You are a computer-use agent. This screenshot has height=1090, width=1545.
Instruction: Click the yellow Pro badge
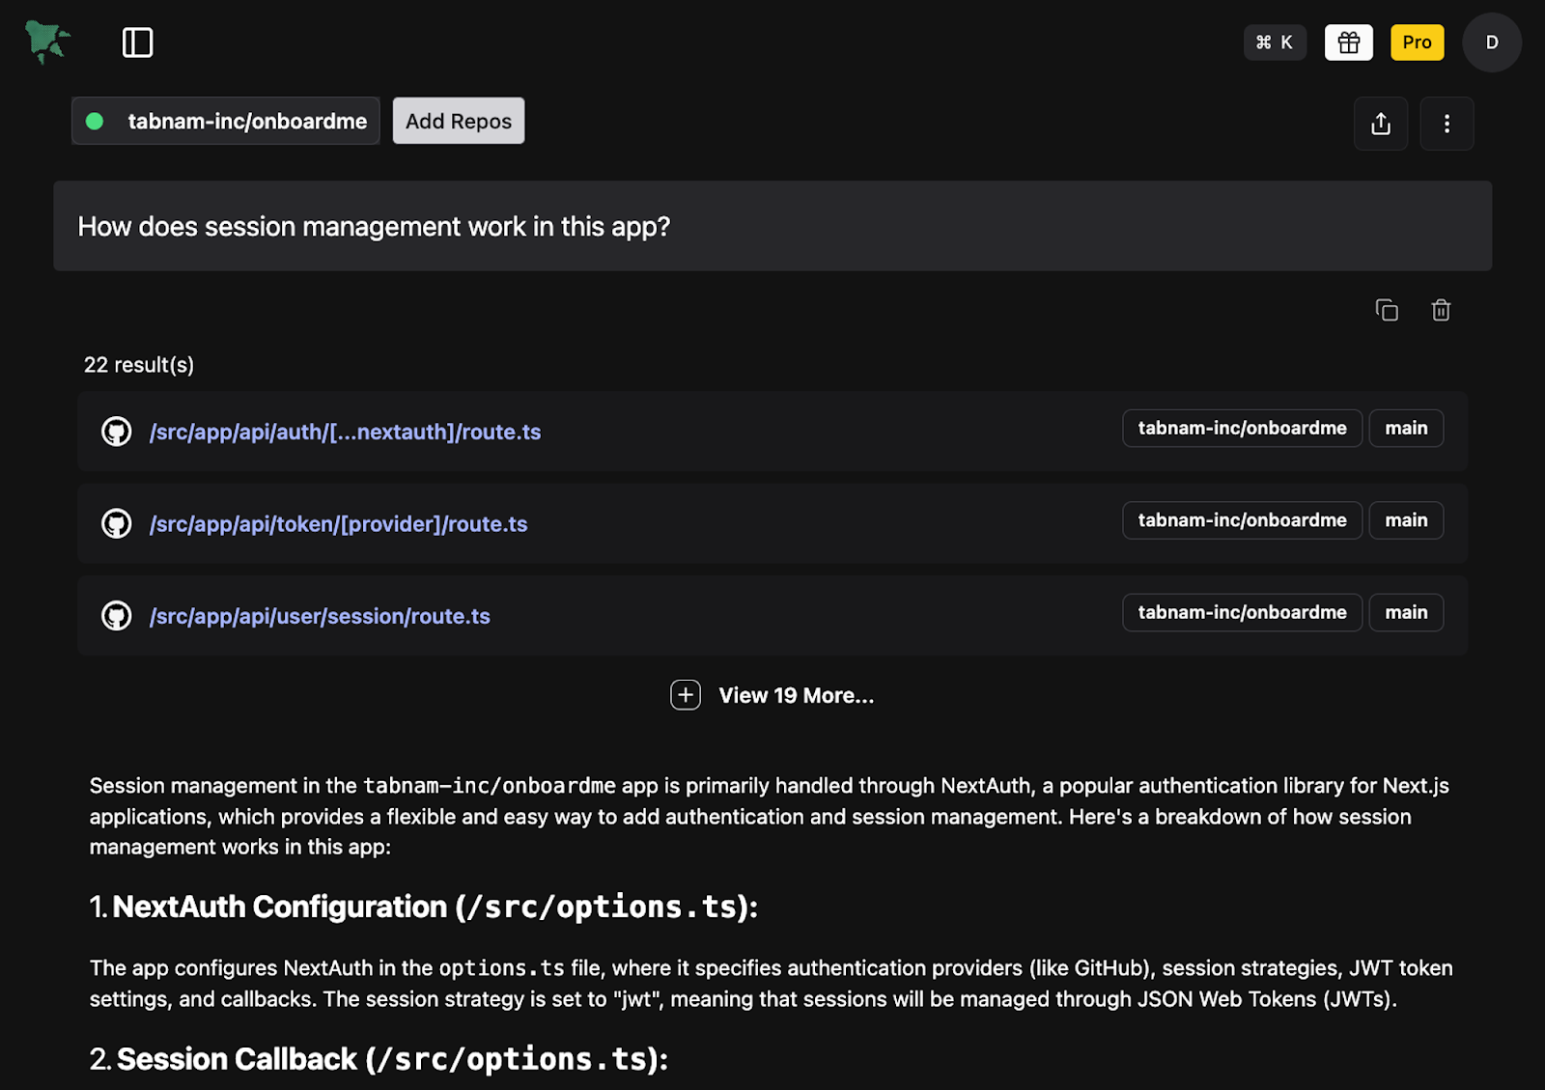1417,42
